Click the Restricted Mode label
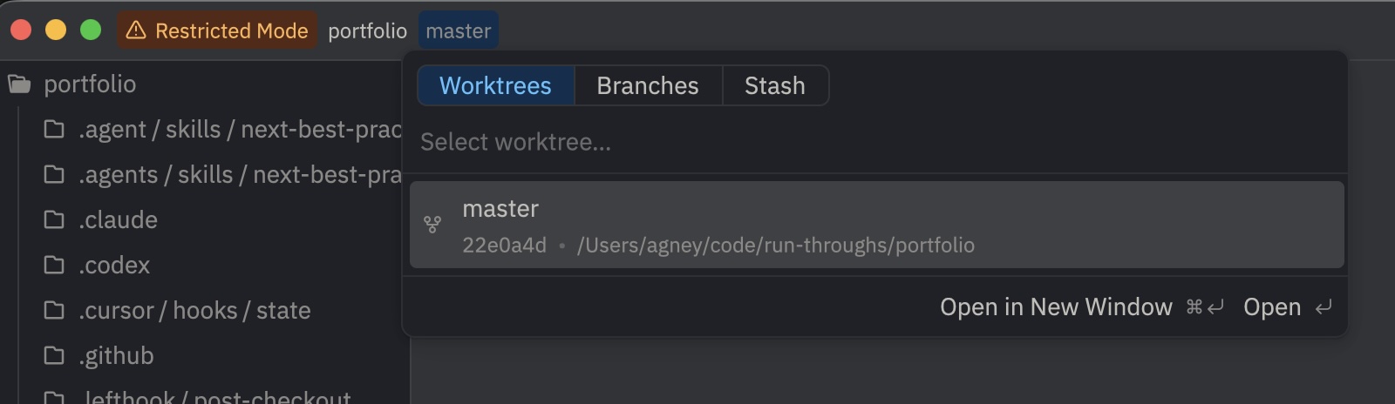 (x=231, y=30)
